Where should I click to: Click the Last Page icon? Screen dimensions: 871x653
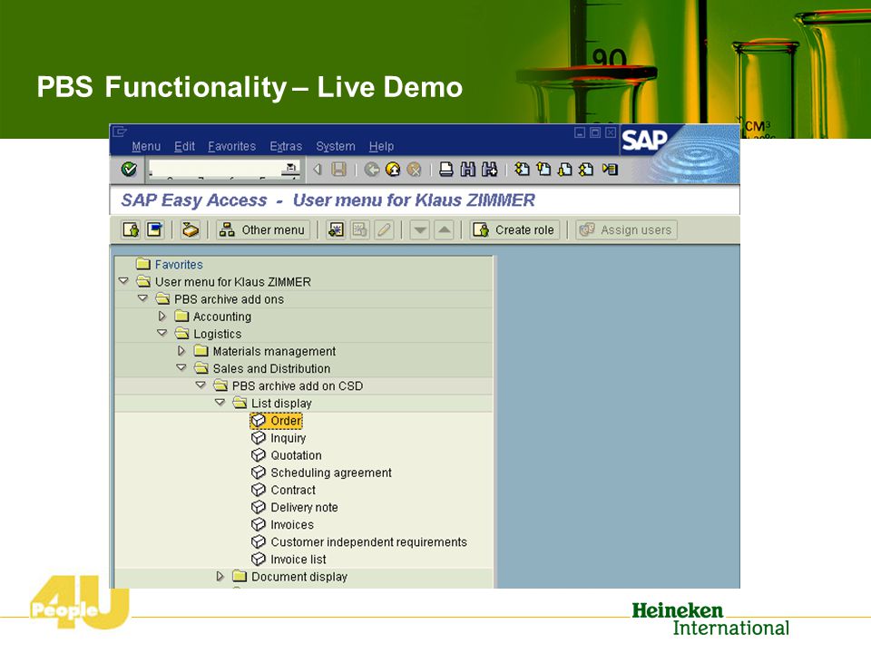(x=586, y=169)
